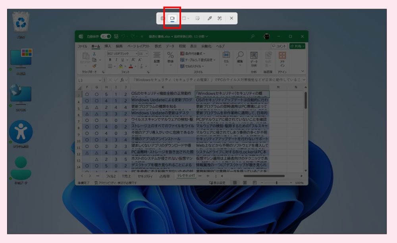Toggle the Excel AutoSave switch
Image resolution: width=397 pixels, height=243 pixels.
[106, 36]
